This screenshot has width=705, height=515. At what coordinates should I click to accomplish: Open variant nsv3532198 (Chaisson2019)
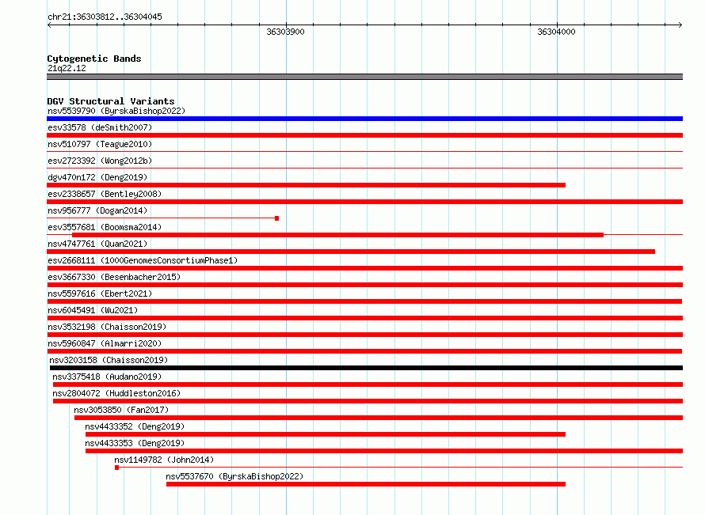click(107, 327)
